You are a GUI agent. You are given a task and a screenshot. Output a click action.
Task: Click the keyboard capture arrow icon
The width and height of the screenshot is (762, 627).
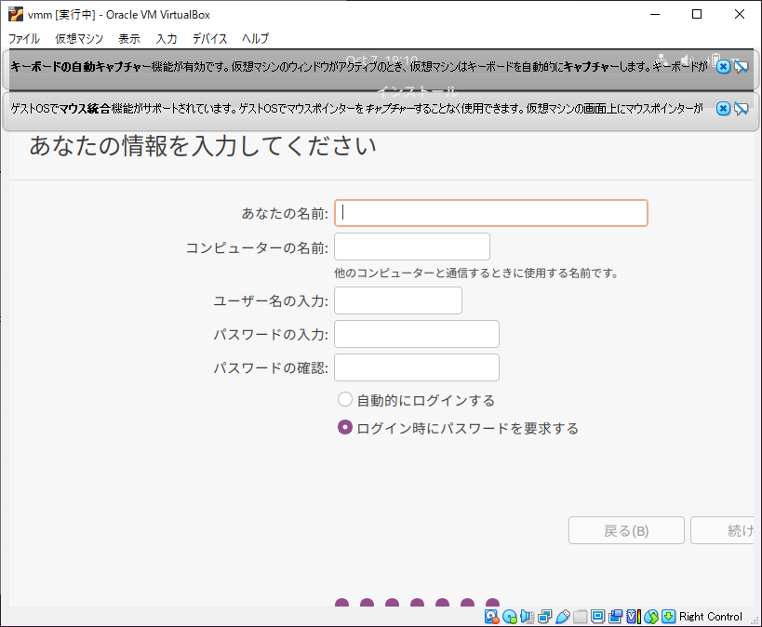click(669, 617)
